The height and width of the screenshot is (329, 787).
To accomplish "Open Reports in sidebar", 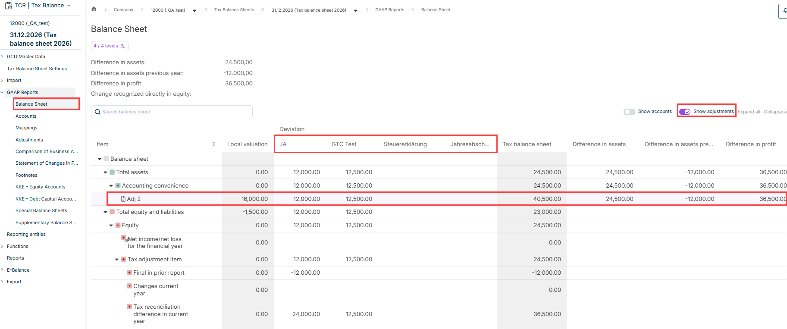I will pos(16,258).
